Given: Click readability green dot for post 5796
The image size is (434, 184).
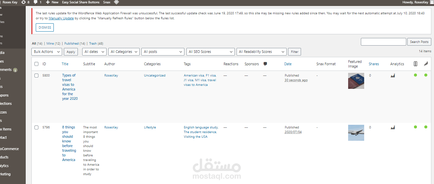Looking at the screenshot, I should (x=426, y=127).
